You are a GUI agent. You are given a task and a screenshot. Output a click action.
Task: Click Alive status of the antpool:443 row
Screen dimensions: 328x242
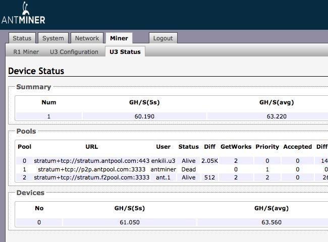(x=189, y=161)
